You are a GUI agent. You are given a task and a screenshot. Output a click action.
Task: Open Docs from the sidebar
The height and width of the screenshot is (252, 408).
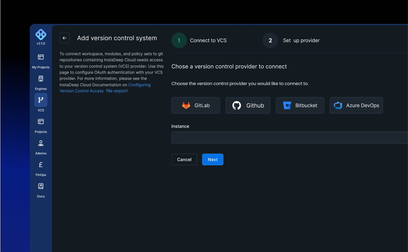41,191
